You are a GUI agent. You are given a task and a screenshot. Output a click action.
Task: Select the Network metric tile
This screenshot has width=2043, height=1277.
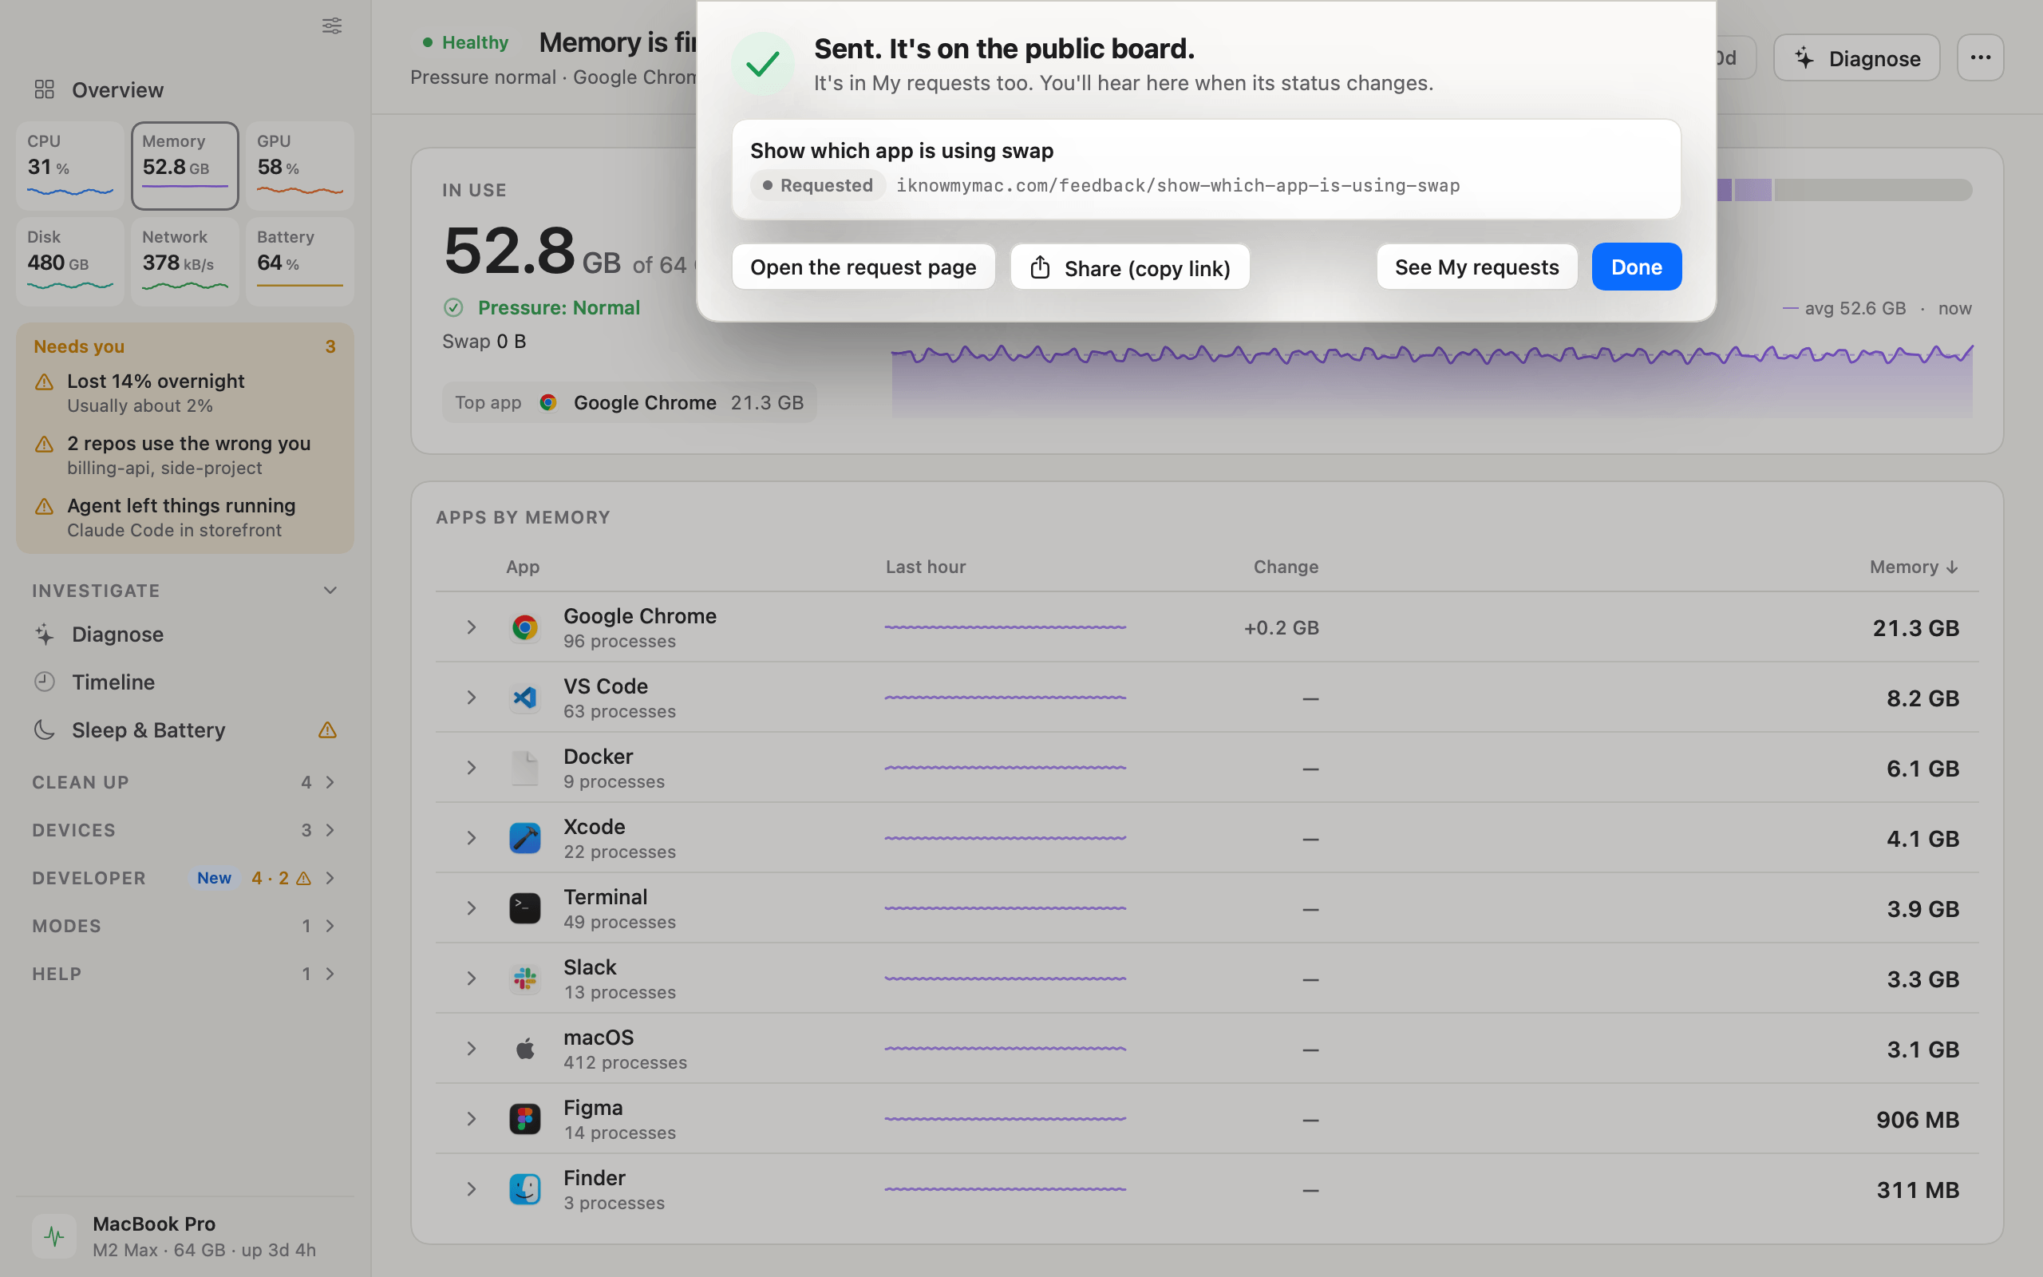[185, 261]
